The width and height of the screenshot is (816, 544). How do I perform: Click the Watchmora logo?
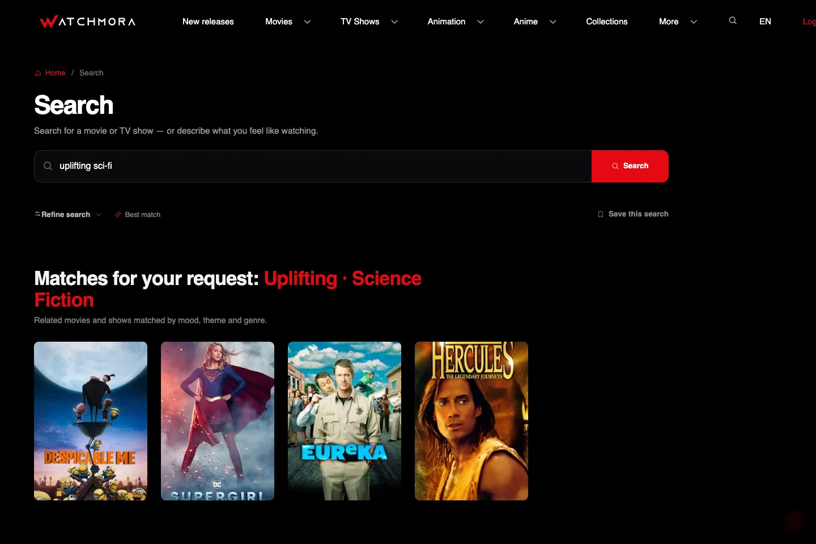pos(88,22)
